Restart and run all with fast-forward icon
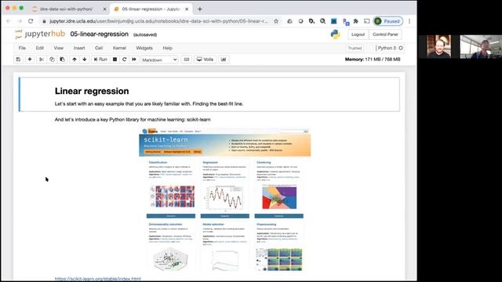Image resolution: width=502 pixels, height=282 pixels. tap(134, 60)
